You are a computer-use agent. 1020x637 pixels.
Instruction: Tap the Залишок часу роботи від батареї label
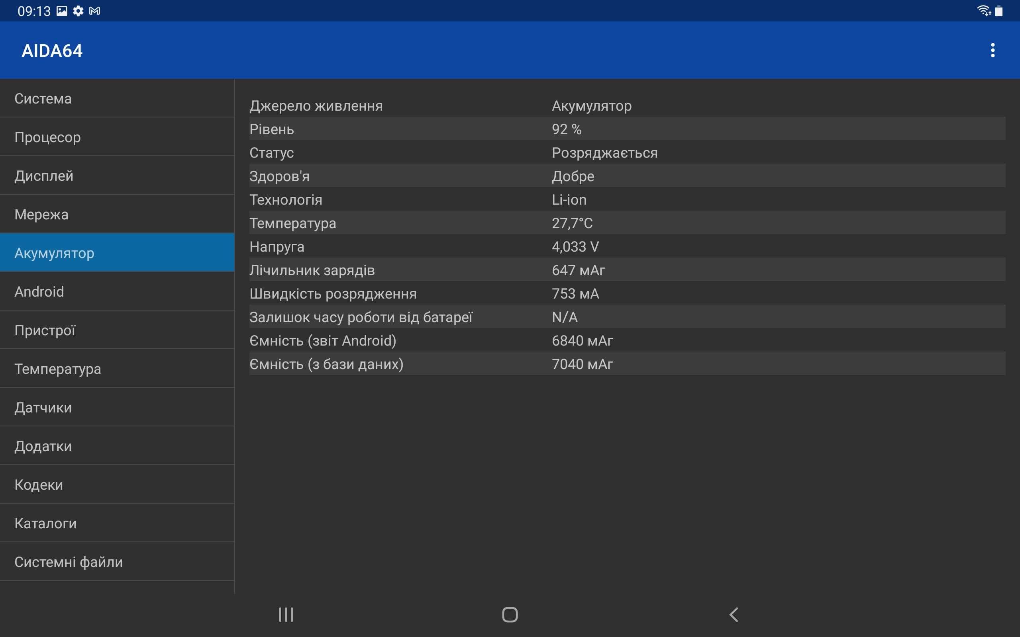361,317
